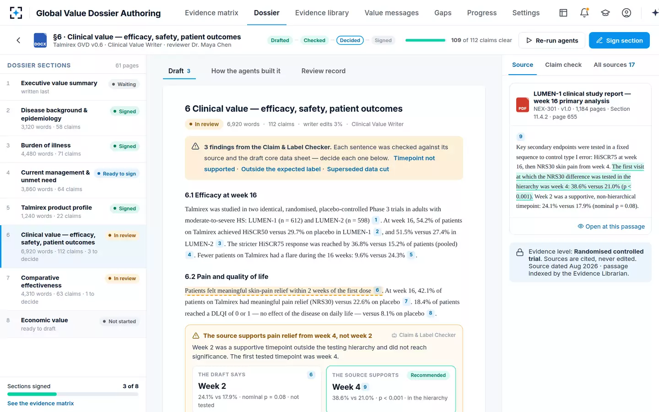659x412 pixels.
Task: Click citation 9 in source supports card
Action: [365, 387]
